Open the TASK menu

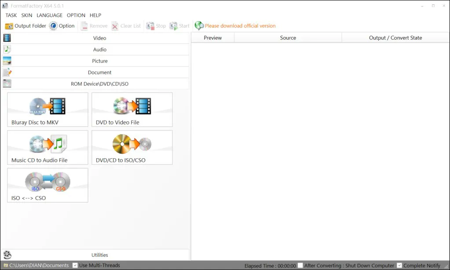click(x=11, y=15)
